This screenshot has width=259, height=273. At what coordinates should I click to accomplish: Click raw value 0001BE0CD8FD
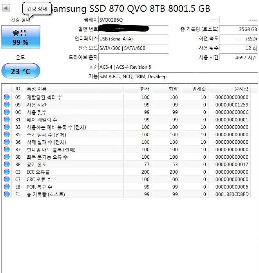coord(232,194)
